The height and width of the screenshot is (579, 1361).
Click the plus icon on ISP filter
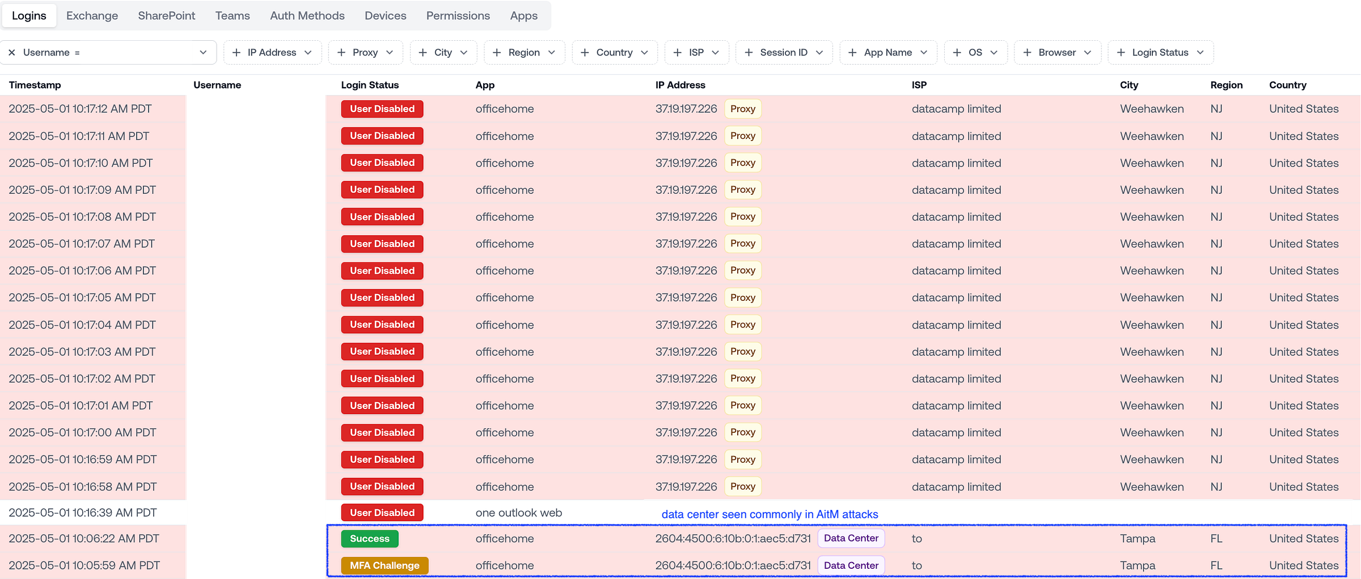(677, 53)
